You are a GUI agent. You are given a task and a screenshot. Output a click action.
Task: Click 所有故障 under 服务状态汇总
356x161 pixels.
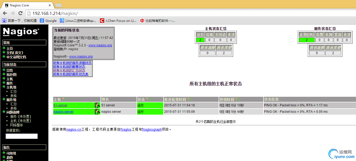317,47
